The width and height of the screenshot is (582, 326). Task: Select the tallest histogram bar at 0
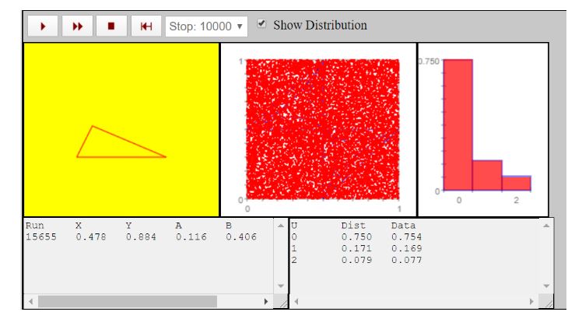pos(458,124)
